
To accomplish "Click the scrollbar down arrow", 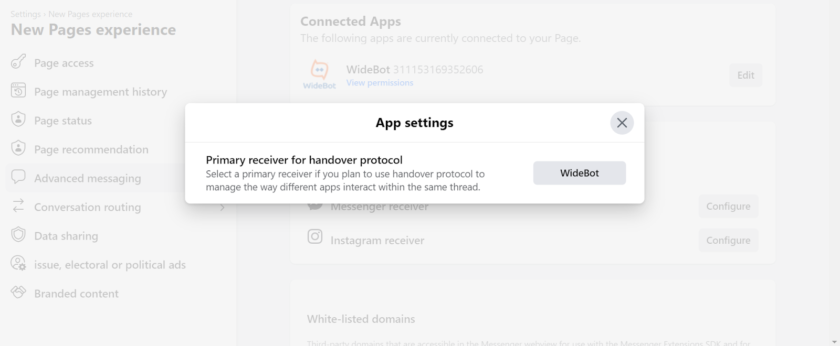I will [834, 342].
